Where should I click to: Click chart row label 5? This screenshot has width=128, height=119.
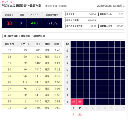[67, 76]
